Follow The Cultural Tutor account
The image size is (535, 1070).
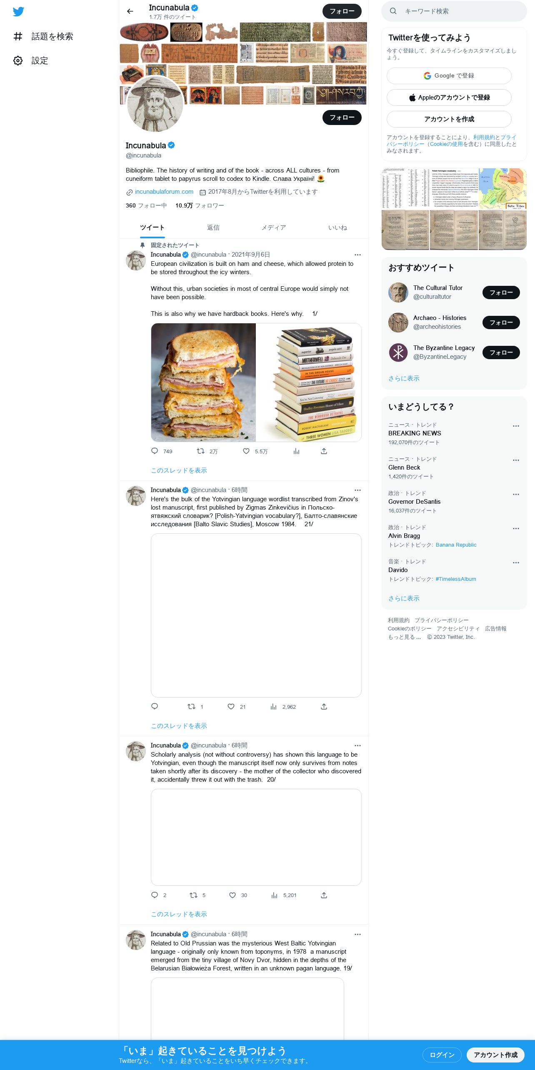(x=501, y=292)
